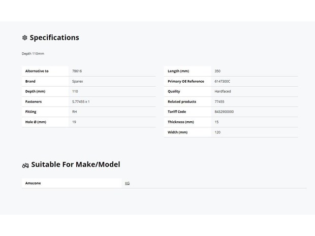Click the Depth 110mm description text
This screenshot has width=315, height=236.
(33, 54)
